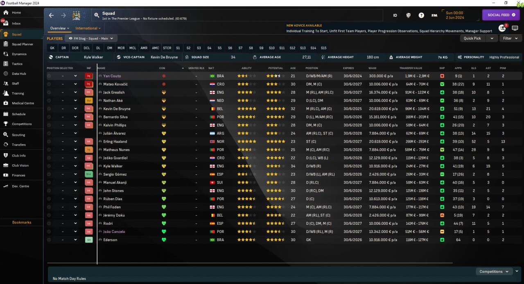Toggle selection circle for Erling Haaland
The height and width of the screenshot is (284, 524).
point(49,141)
